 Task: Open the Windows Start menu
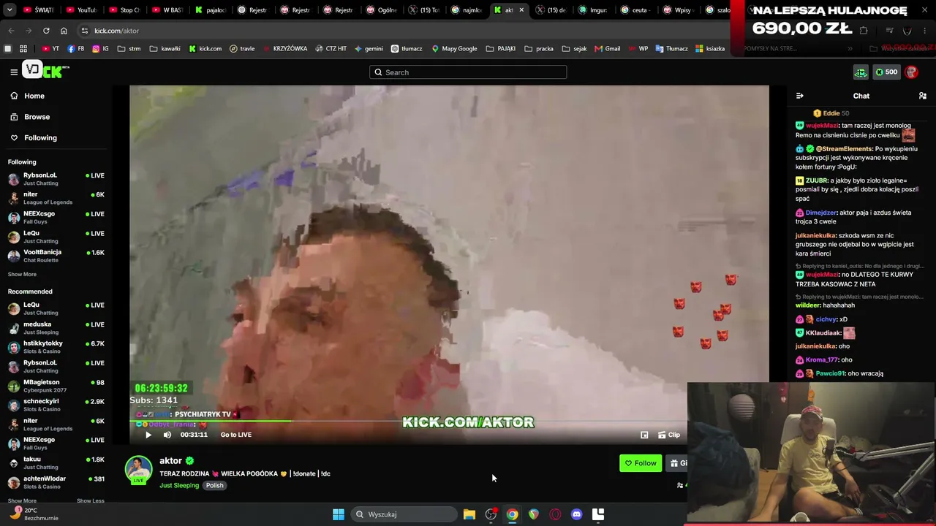click(x=339, y=514)
